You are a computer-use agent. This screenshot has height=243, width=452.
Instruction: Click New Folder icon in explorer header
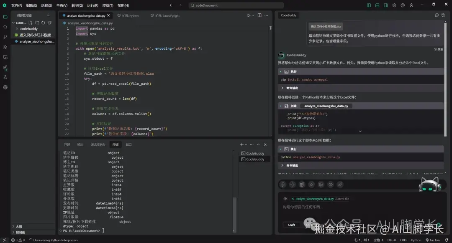(37, 23)
